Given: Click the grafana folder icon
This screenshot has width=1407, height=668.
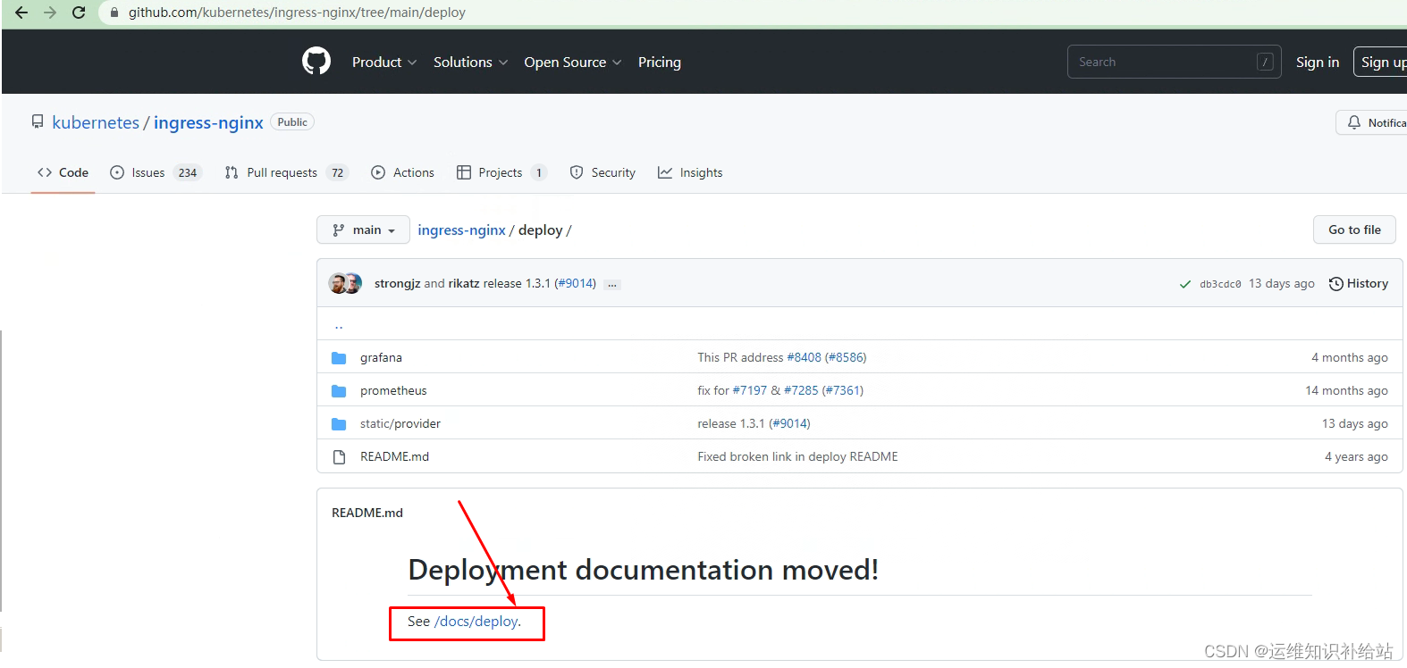Looking at the screenshot, I should click(339, 357).
